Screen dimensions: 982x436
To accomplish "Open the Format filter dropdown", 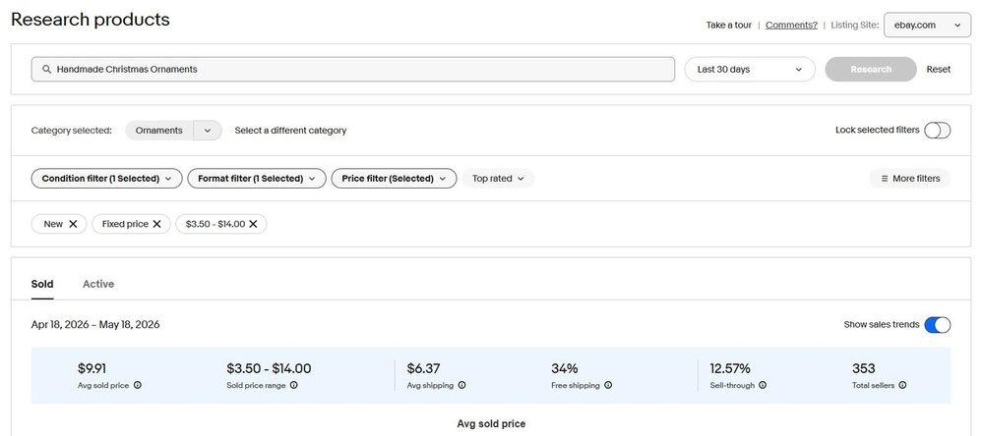I will tap(257, 179).
